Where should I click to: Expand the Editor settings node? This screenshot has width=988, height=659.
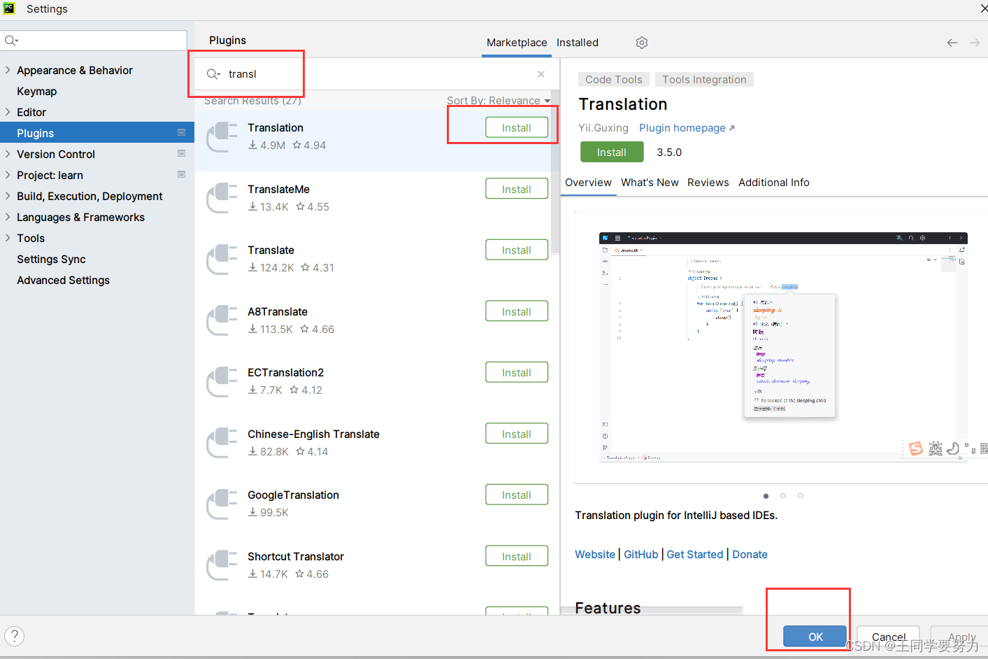8,112
